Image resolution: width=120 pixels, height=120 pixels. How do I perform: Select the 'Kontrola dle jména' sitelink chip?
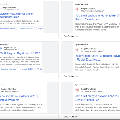point(7,28)
